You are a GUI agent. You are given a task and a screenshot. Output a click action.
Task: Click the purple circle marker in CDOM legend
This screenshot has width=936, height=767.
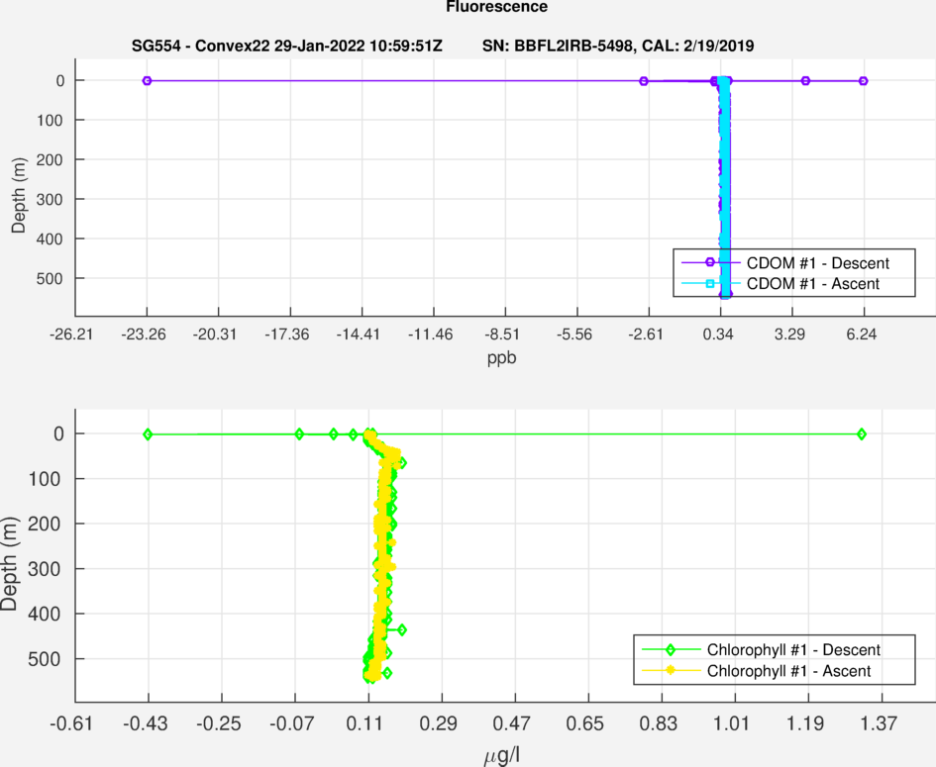[710, 262]
